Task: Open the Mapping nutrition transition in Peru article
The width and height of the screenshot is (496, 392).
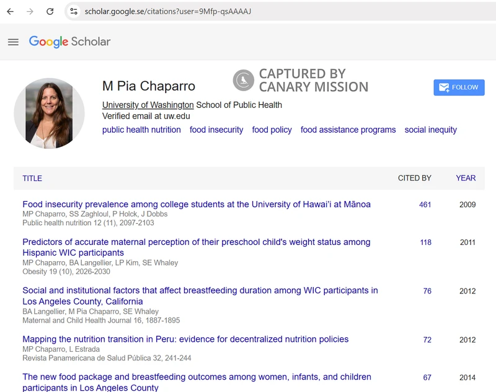Action: (185, 339)
